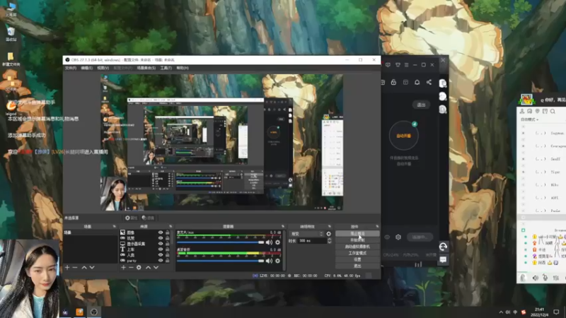Screen dimensions: 566x318
Task: Open OBS settings button 设置
Action: [x=357, y=259]
